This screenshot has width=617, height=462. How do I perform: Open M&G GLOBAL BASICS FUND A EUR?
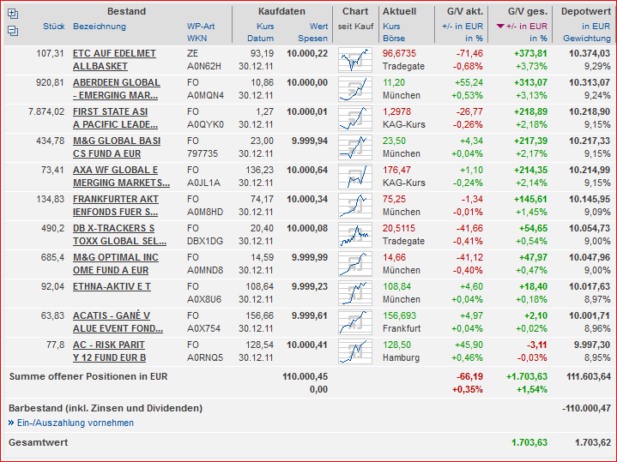[x=117, y=147]
